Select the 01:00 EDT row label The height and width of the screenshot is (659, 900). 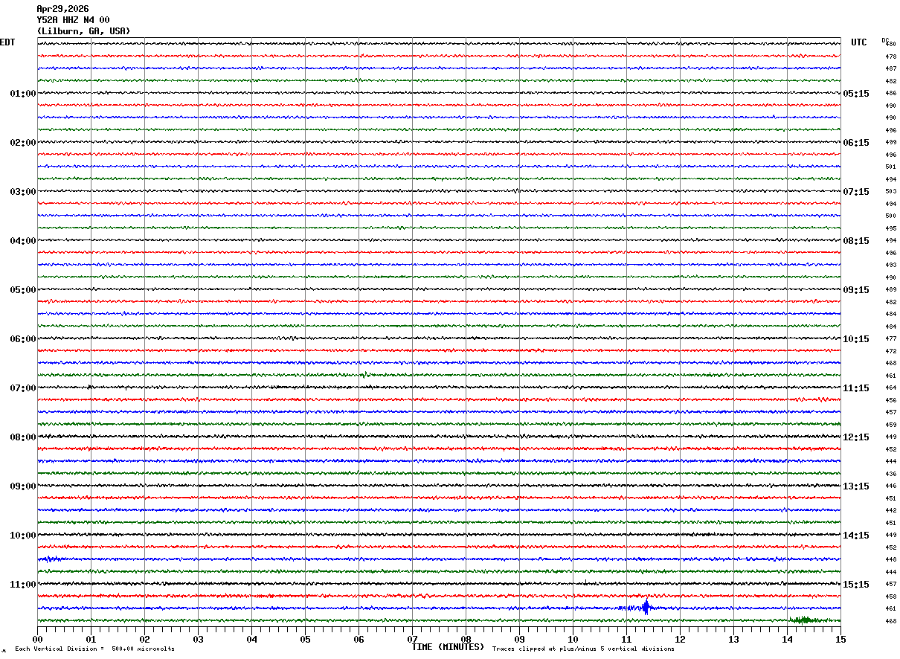click(x=22, y=94)
